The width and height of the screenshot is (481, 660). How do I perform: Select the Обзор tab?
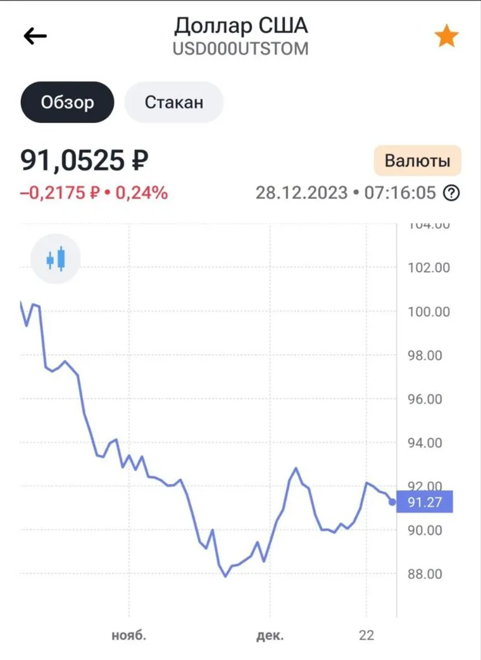(x=68, y=102)
